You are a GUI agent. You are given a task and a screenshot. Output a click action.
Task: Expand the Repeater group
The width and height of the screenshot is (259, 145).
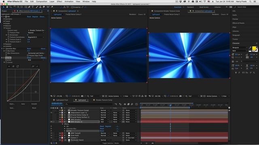(4, 44)
